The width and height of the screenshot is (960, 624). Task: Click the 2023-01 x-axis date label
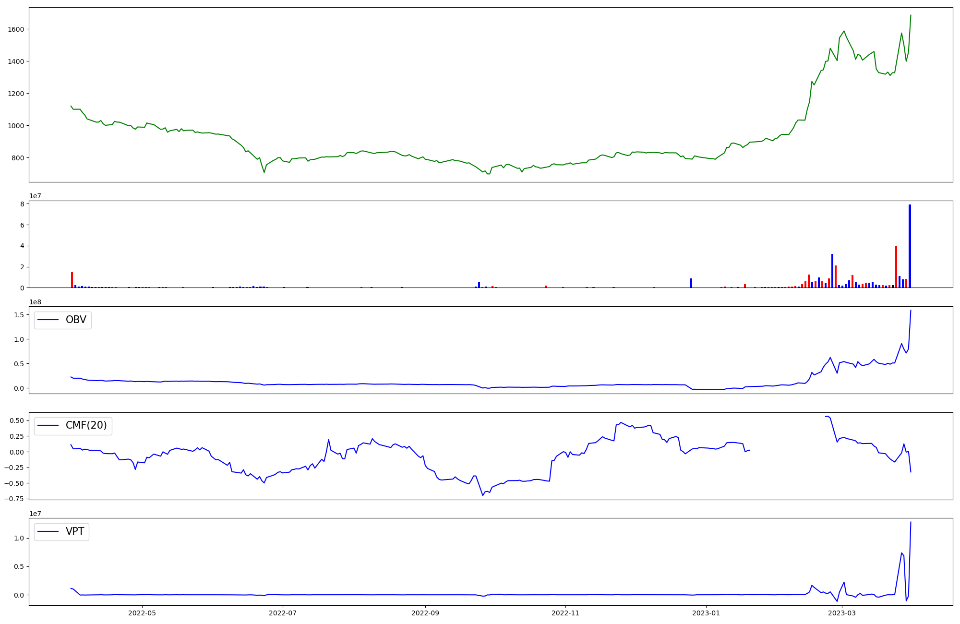(706, 613)
